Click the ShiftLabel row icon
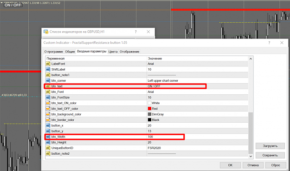 [x=48, y=69]
